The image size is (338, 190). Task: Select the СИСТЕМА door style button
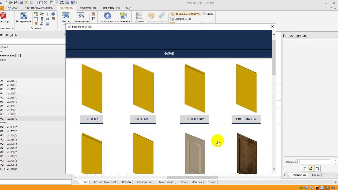tap(91, 119)
